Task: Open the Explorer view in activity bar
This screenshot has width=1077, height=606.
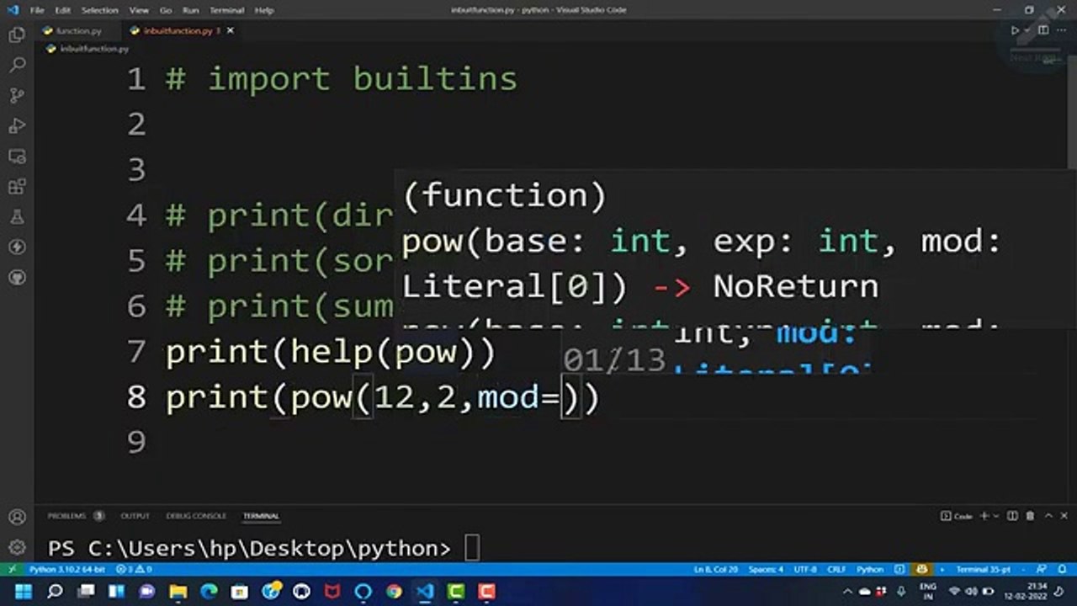Action: pos(17,35)
